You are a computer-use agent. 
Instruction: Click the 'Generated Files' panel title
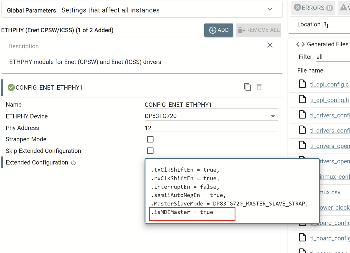click(328, 44)
